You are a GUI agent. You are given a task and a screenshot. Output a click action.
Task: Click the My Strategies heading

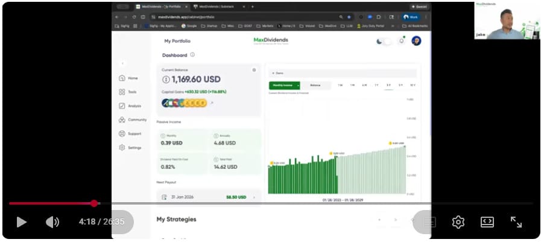176,220
